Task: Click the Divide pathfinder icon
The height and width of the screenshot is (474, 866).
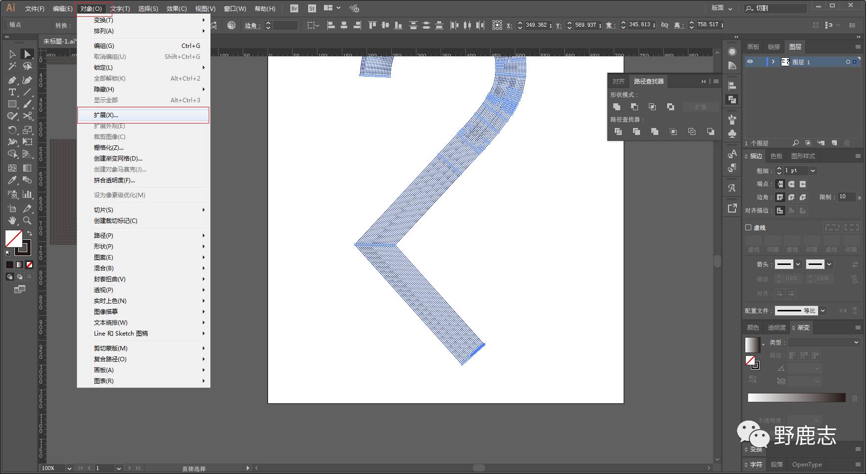Action: coord(618,131)
